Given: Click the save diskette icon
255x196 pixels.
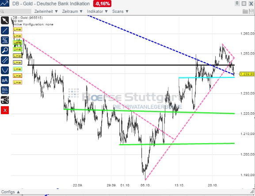Looking at the screenshot, I should 251,12.
